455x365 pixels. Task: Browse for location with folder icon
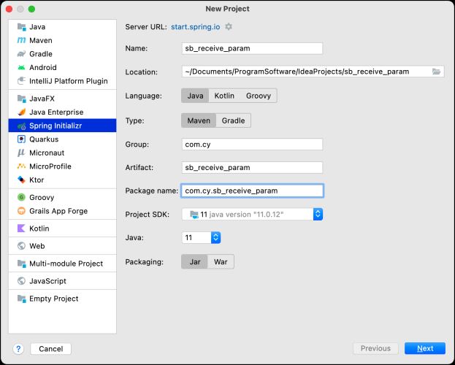436,72
